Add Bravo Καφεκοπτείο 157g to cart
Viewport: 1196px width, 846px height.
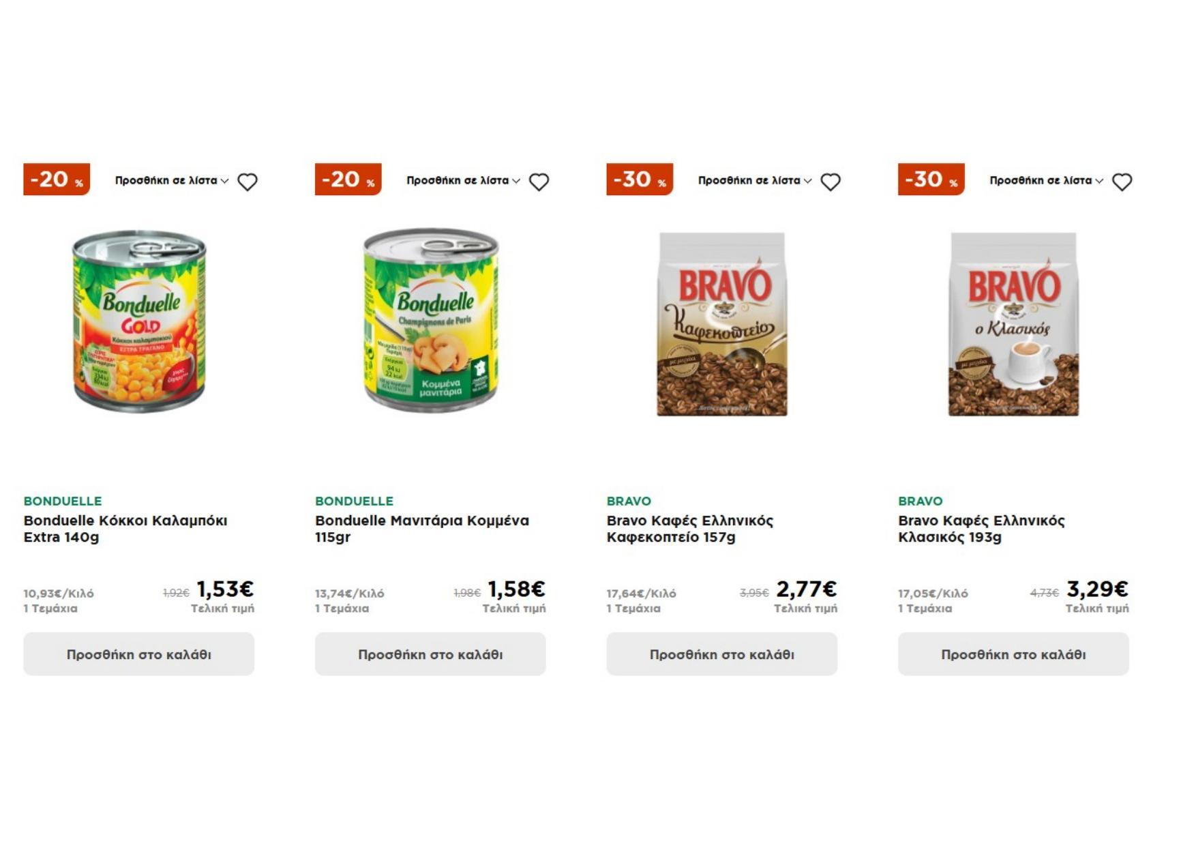721,654
